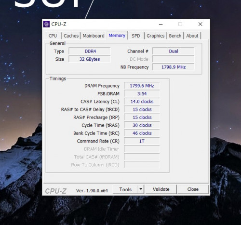Click the CPU-Z app icon in title bar

pyautogui.click(x=46, y=24)
